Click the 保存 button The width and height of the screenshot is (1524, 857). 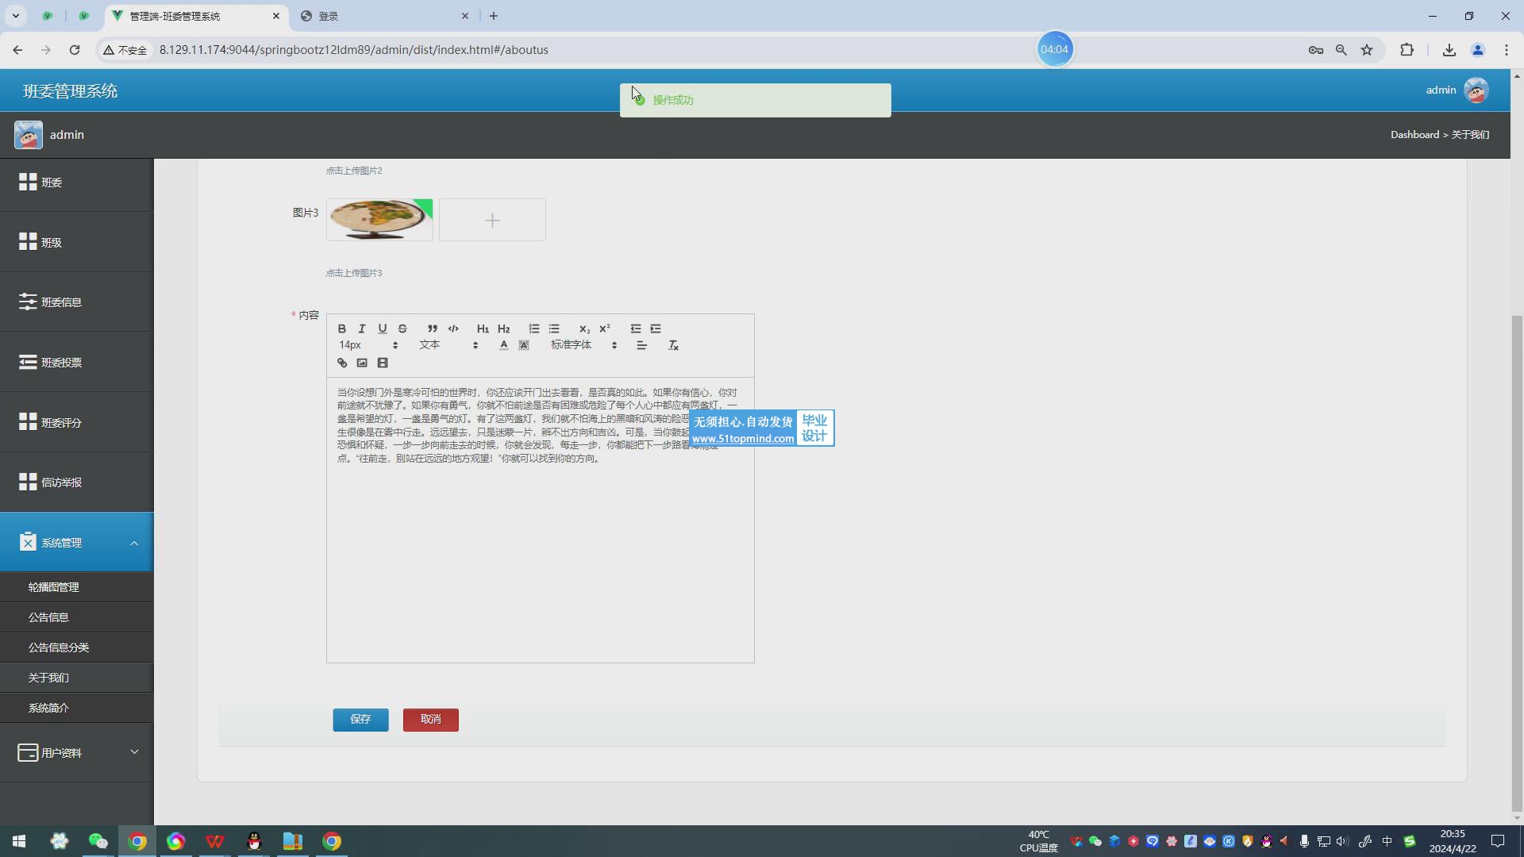[x=360, y=720]
